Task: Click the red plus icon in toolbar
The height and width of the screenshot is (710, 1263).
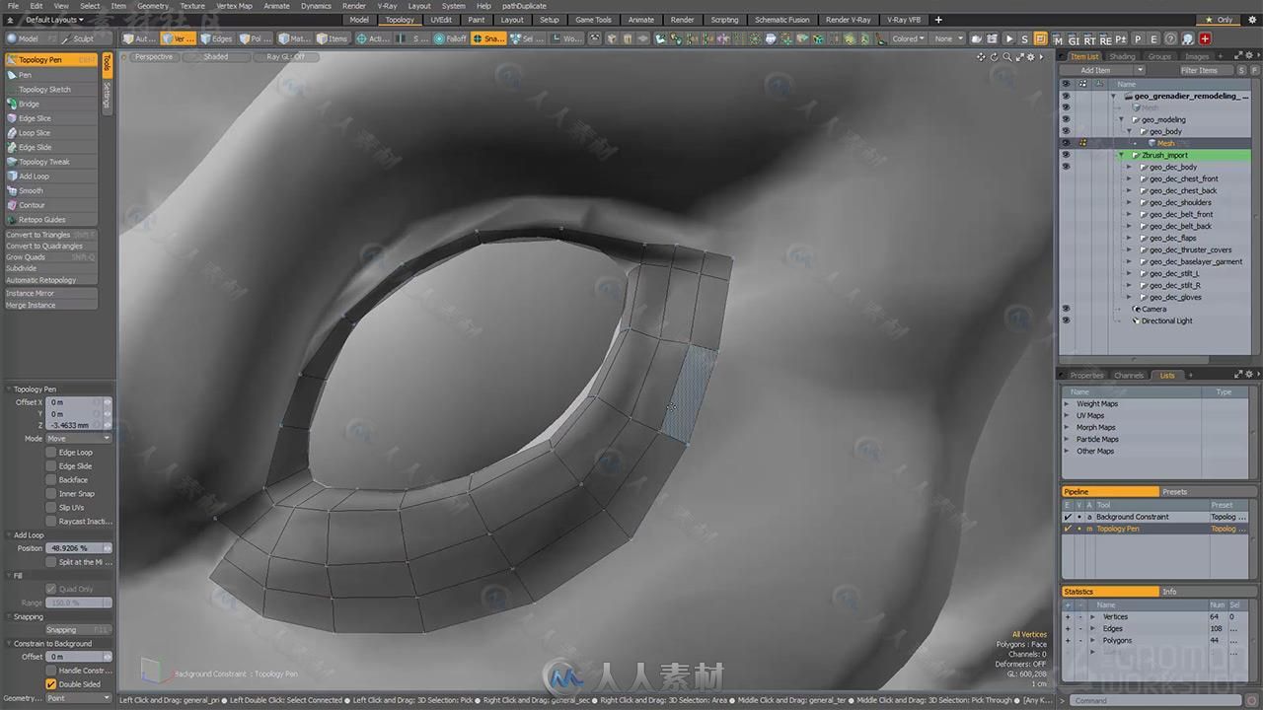Action: coord(1205,38)
